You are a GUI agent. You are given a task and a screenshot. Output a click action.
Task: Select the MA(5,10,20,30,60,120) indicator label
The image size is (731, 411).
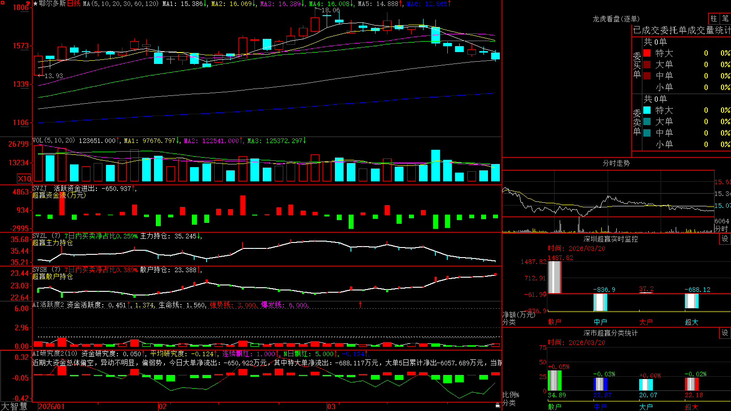pyautogui.click(x=121, y=4)
